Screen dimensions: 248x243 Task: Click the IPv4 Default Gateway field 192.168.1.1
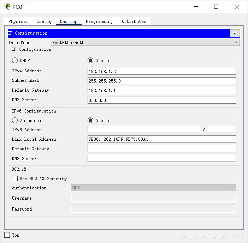coord(162,91)
